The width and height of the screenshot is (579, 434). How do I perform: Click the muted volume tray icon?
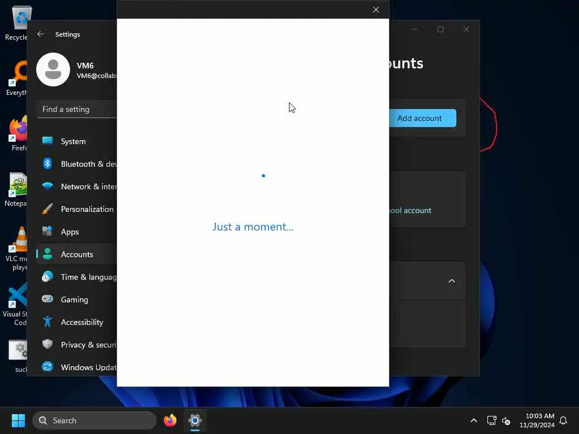coord(506,420)
